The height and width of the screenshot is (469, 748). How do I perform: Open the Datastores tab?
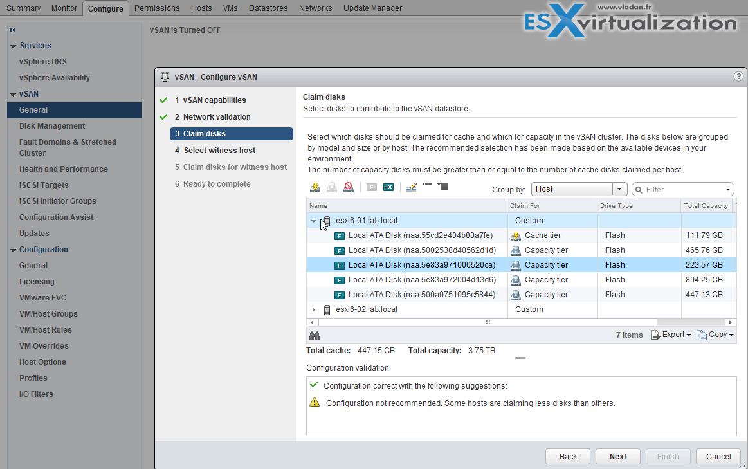(x=268, y=8)
